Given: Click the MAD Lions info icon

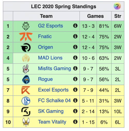Looking at the screenshot, I should click(x=75, y=58).
